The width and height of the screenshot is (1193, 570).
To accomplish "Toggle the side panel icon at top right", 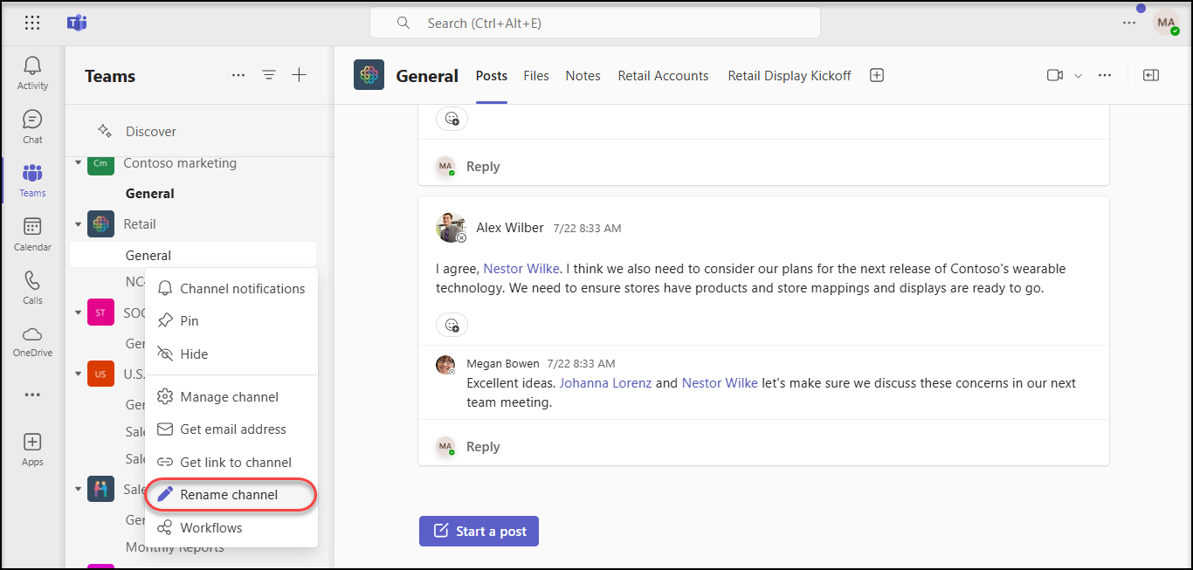I will tap(1151, 76).
